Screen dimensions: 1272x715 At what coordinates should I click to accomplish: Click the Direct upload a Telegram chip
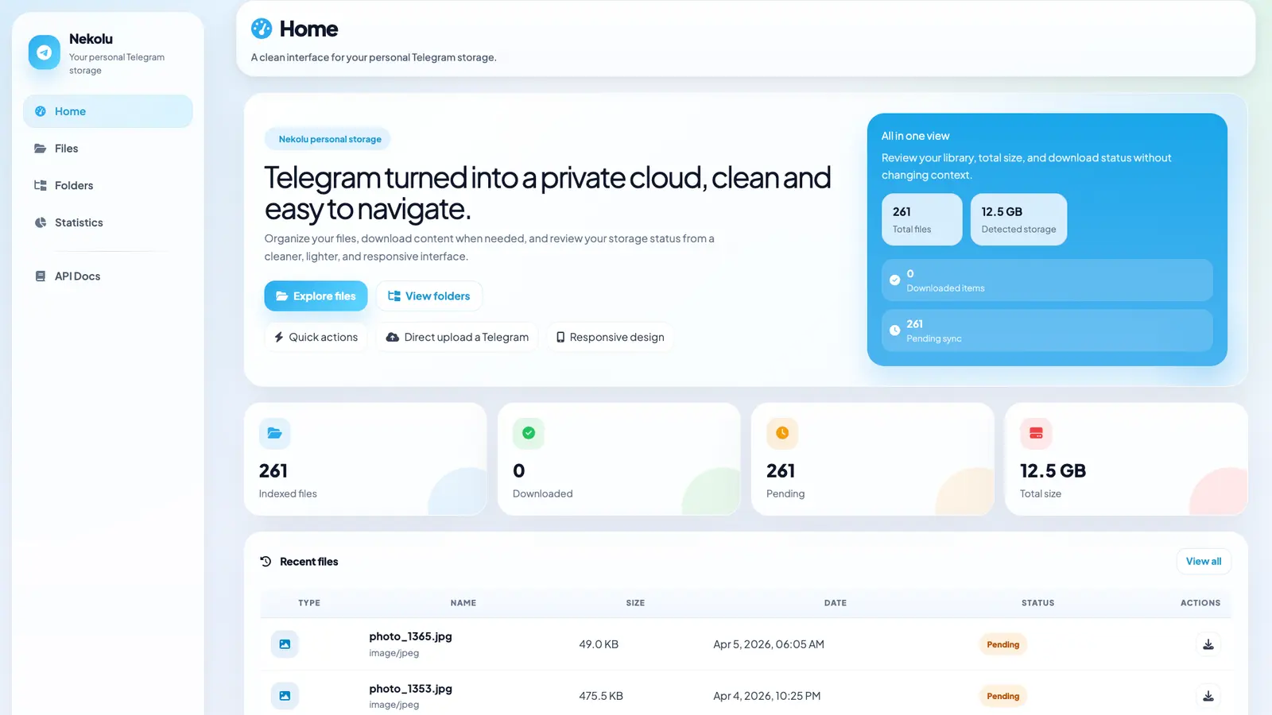pos(457,337)
